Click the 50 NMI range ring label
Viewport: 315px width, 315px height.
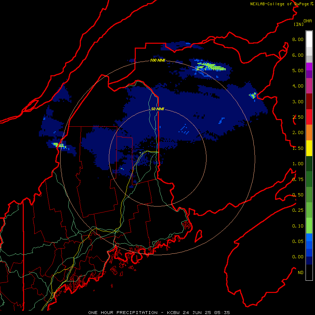(x=157, y=109)
